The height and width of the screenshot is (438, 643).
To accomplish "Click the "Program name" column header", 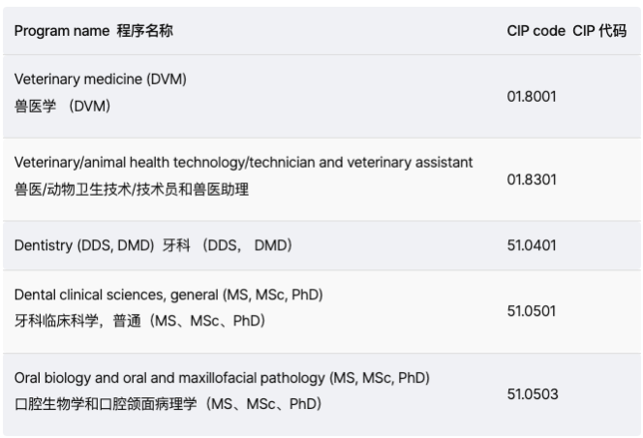I will coord(55,31).
